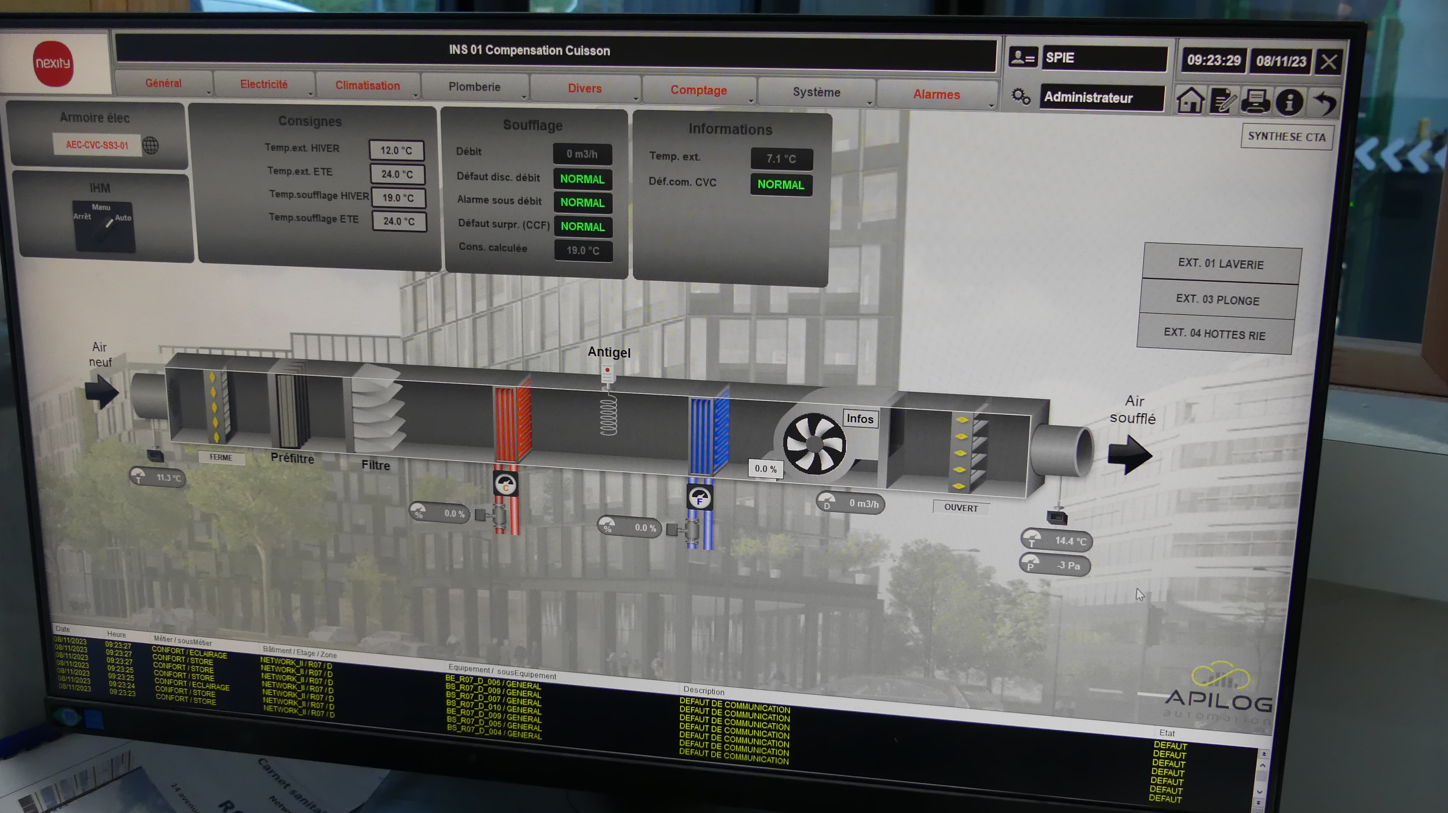Click the SYNTHESE CTA button
Image resolution: width=1448 pixels, height=813 pixels.
click(x=1286, y=136)
